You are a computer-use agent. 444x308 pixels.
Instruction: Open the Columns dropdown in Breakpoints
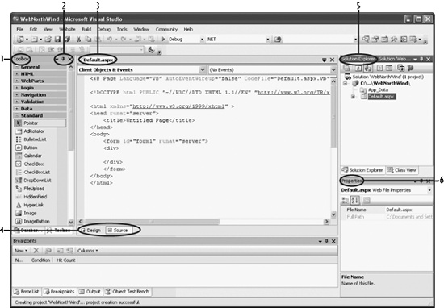[87, 251]
